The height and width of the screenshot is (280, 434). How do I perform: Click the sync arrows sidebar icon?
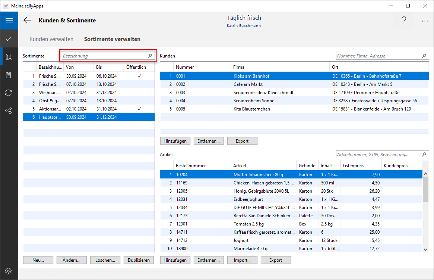coord(9,93)
